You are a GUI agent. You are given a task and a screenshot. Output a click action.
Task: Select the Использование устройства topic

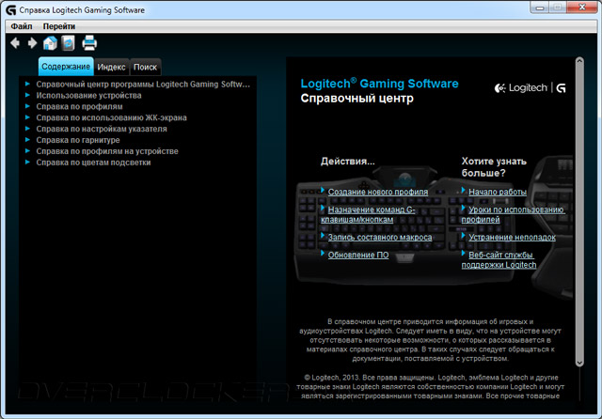pyautogui.click(x=88, y=96)
